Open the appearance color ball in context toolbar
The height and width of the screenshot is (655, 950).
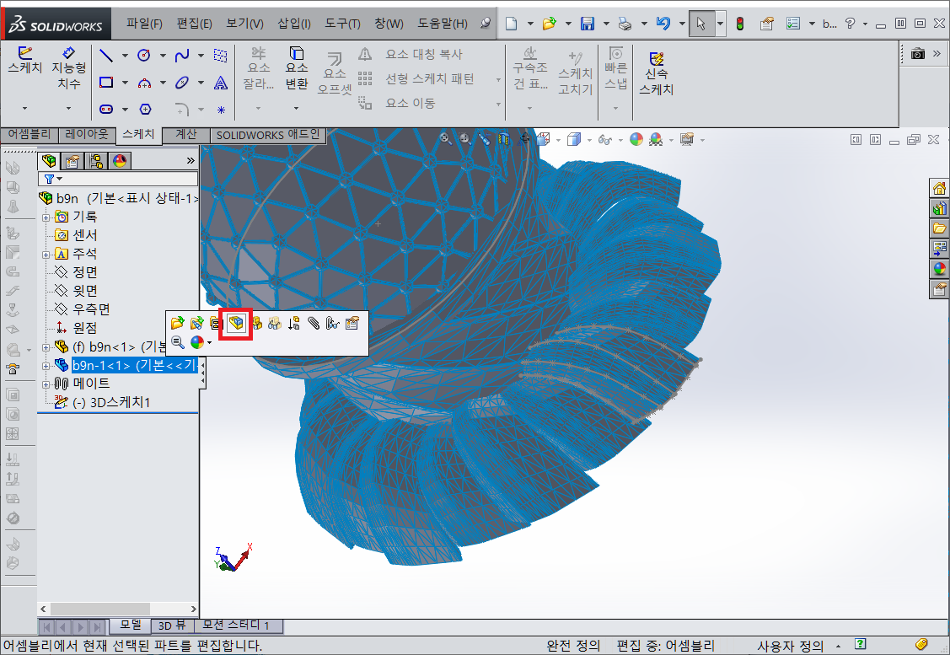(x=197, y=342)
